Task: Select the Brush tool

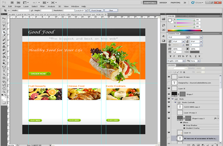Action: 4,43
